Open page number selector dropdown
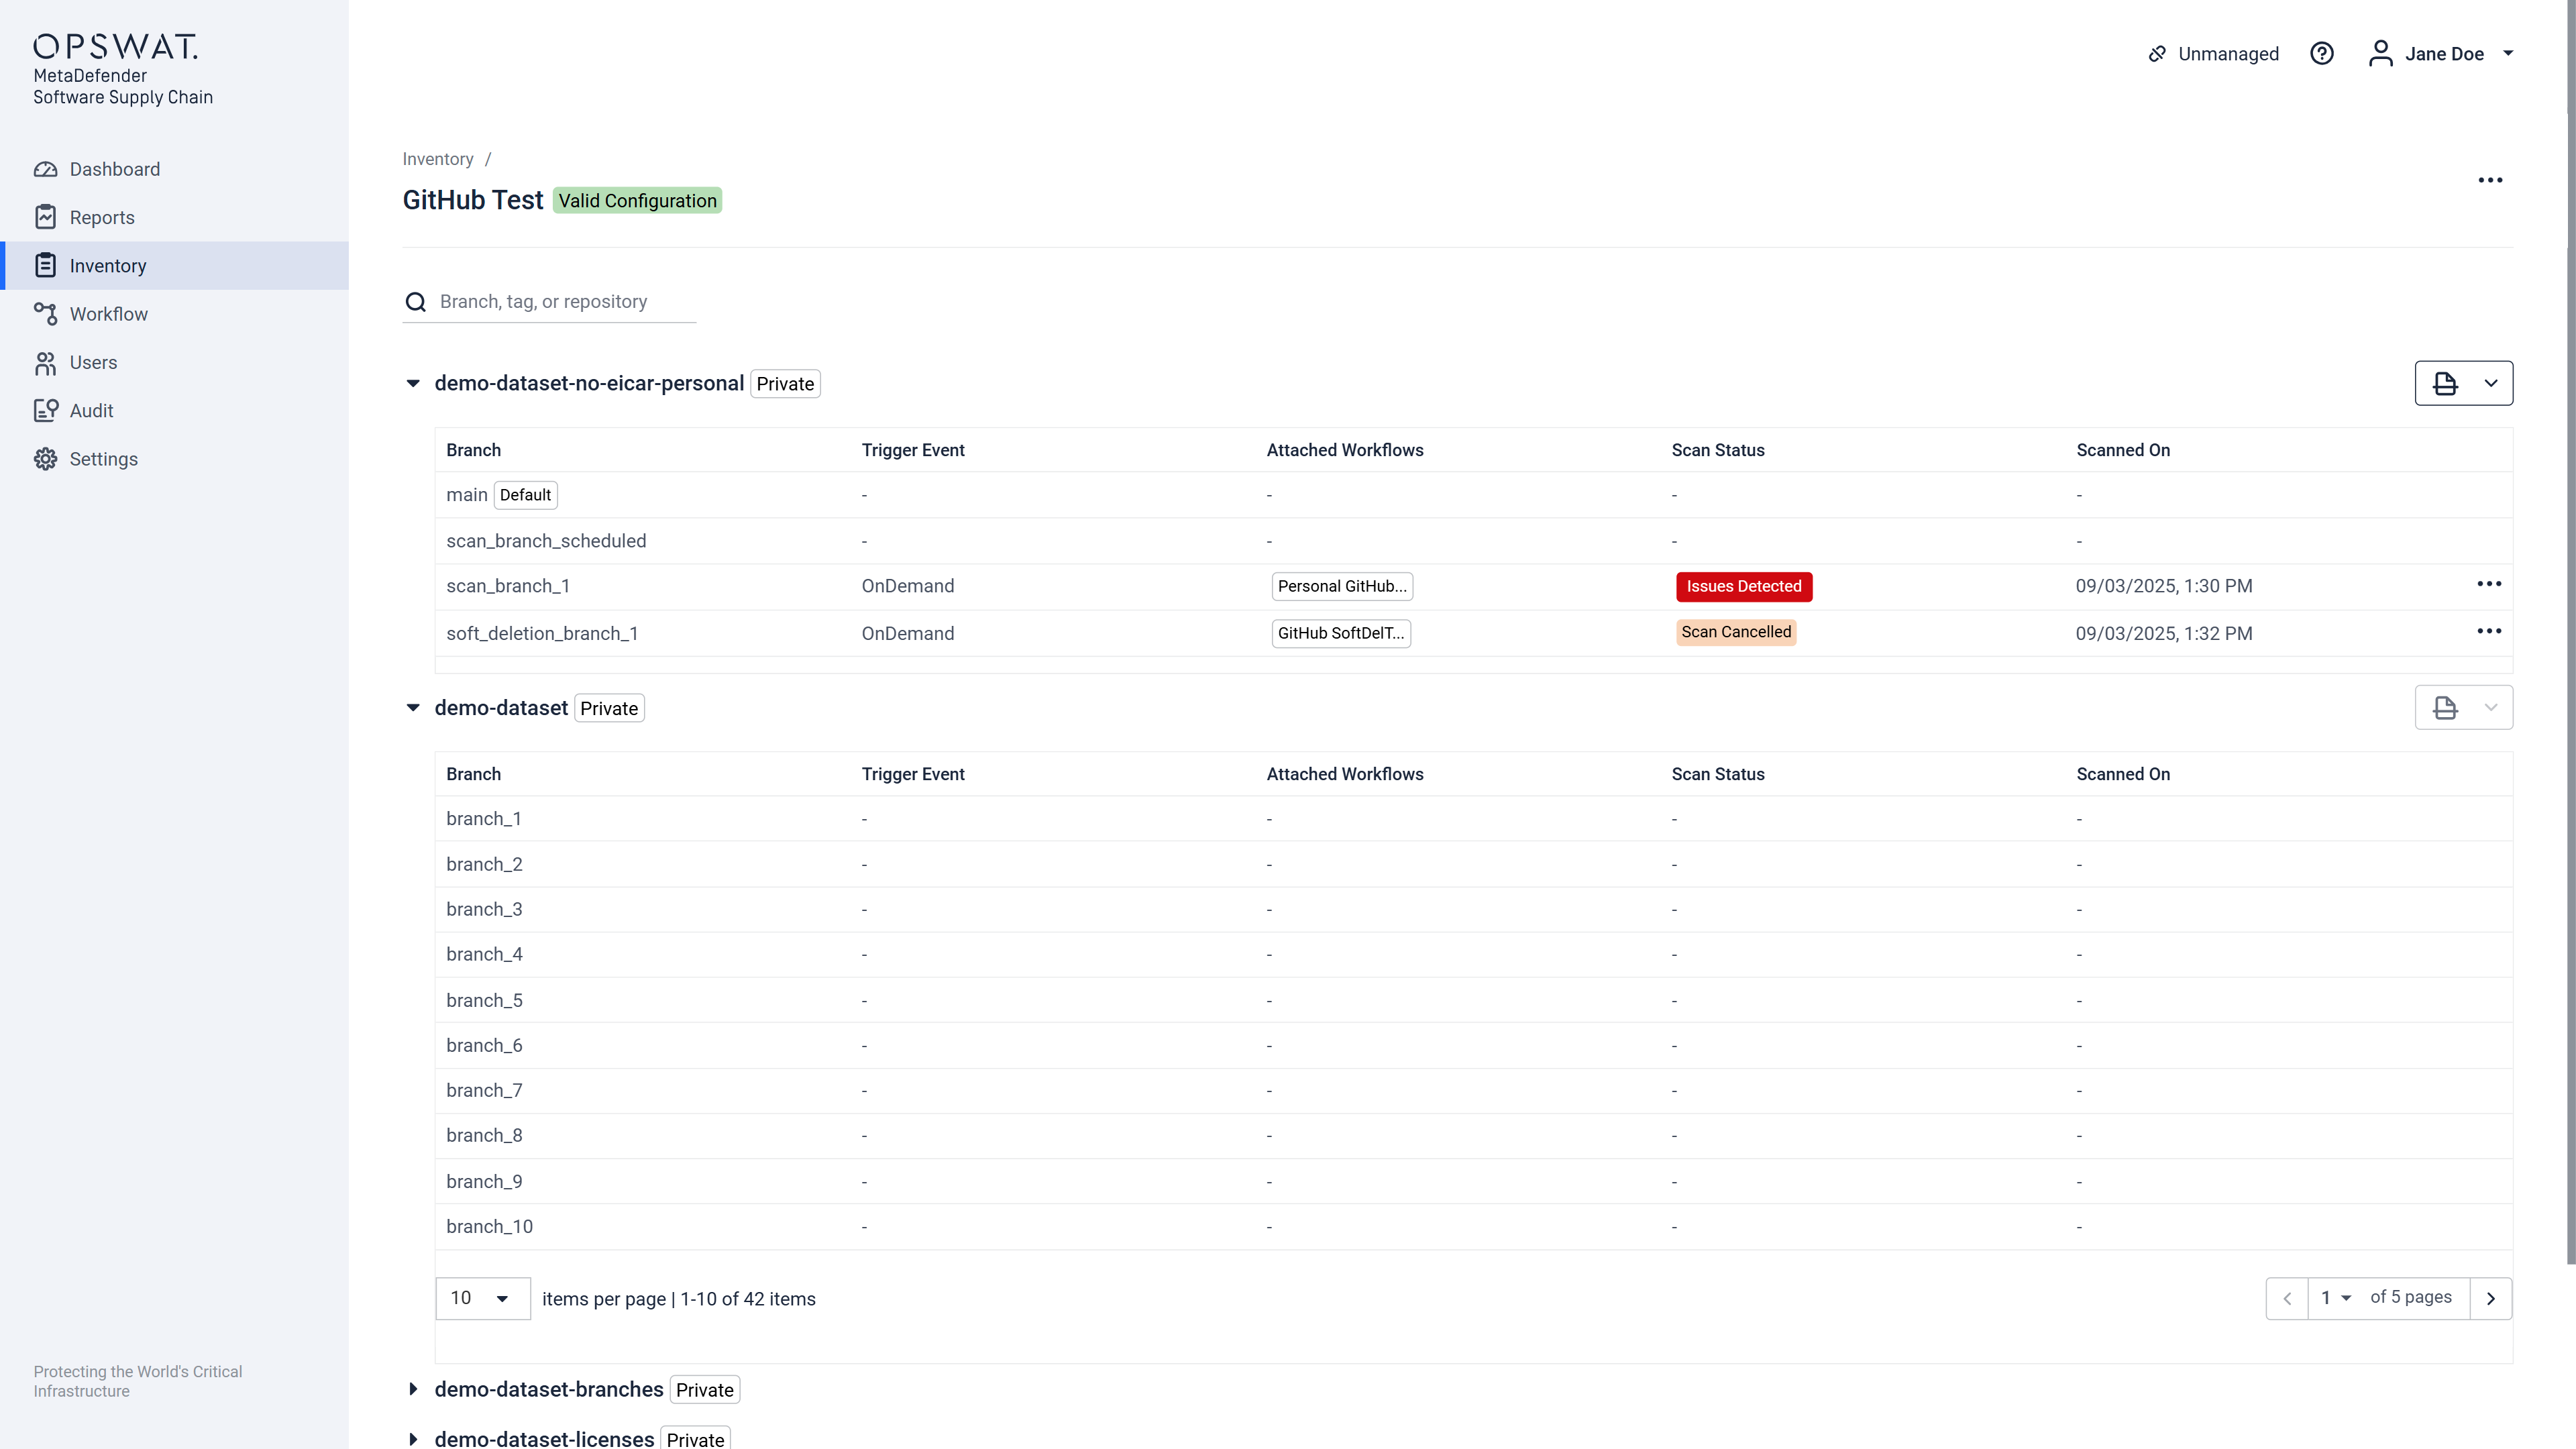 click(x=2336, y=1298)
